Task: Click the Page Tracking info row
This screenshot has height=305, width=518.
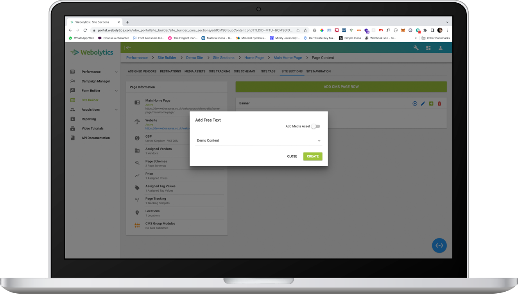Action: tap(177, 201)
